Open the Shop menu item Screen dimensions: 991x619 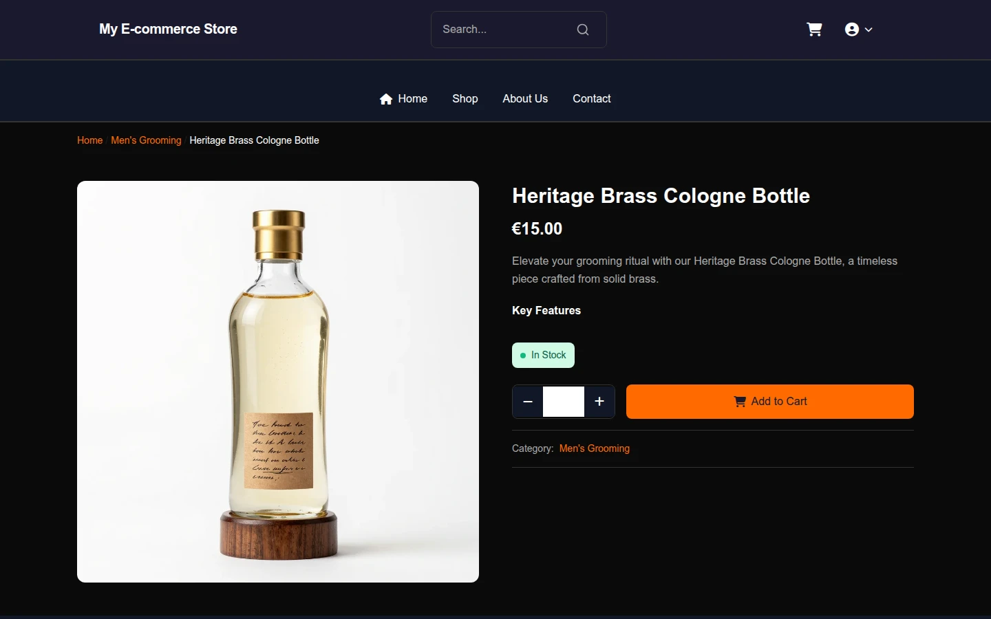(x=465, y=99)
